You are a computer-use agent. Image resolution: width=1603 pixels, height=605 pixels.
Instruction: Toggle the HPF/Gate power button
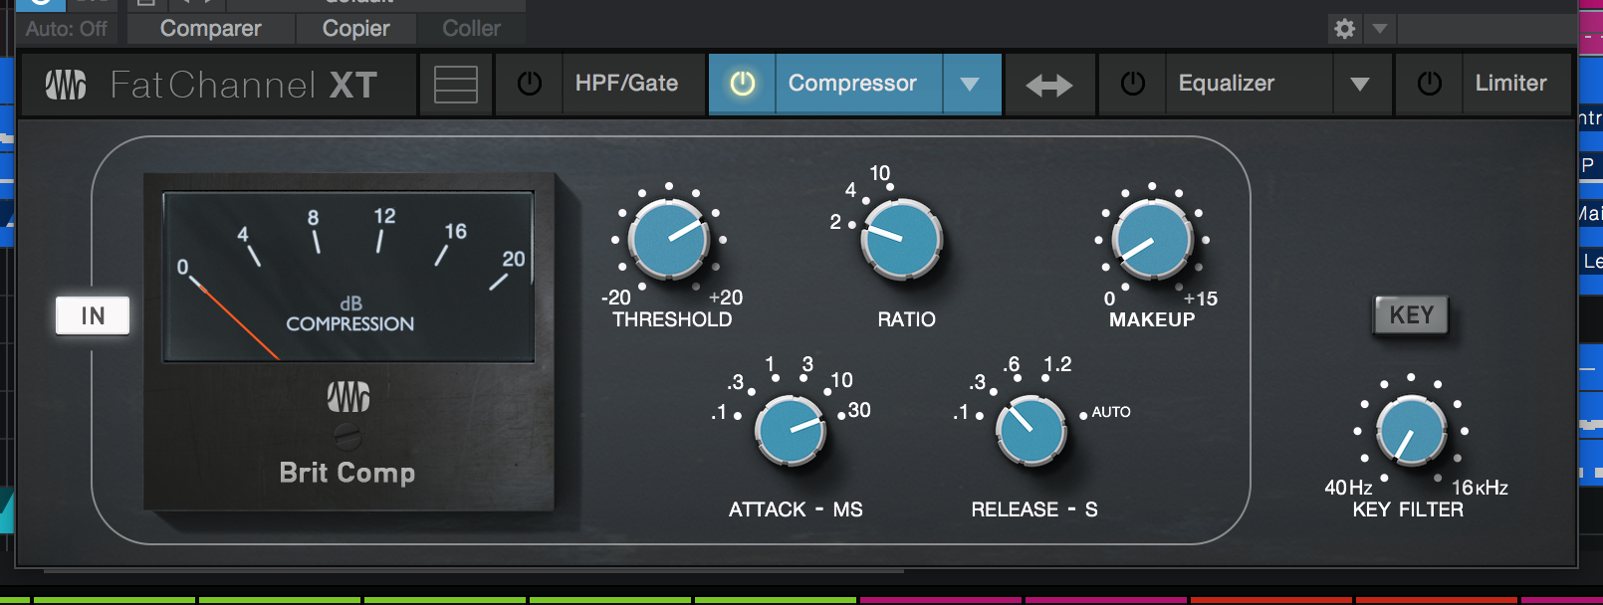pyautogui.click(x=530, y=84)
